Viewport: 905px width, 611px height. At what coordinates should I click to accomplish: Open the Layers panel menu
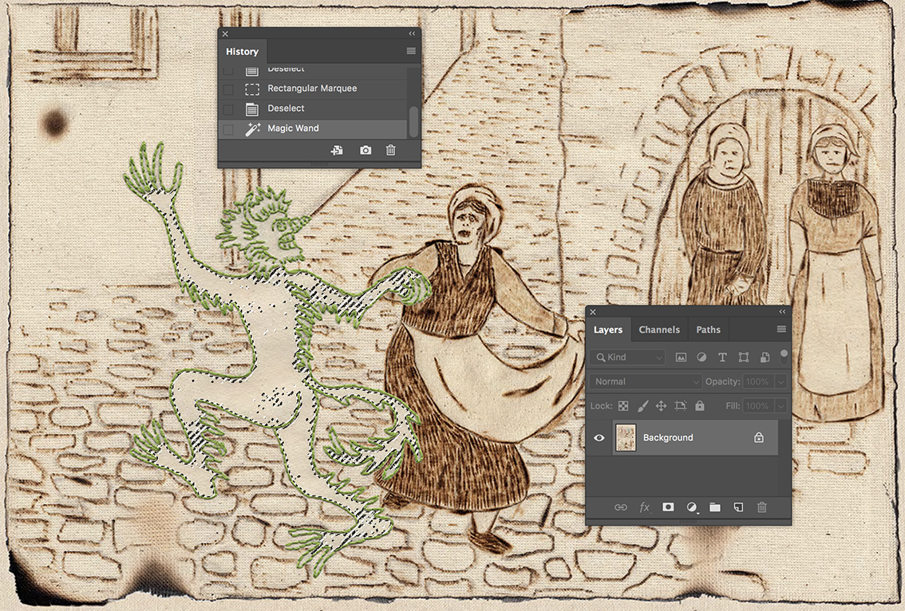[781, 329]
